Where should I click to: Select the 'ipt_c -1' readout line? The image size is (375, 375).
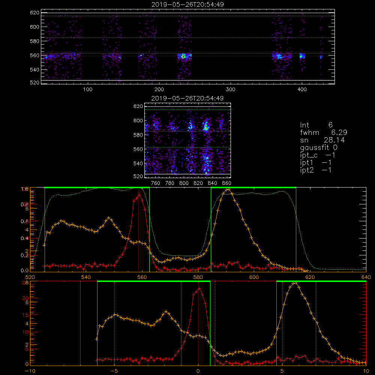[317, 155]
